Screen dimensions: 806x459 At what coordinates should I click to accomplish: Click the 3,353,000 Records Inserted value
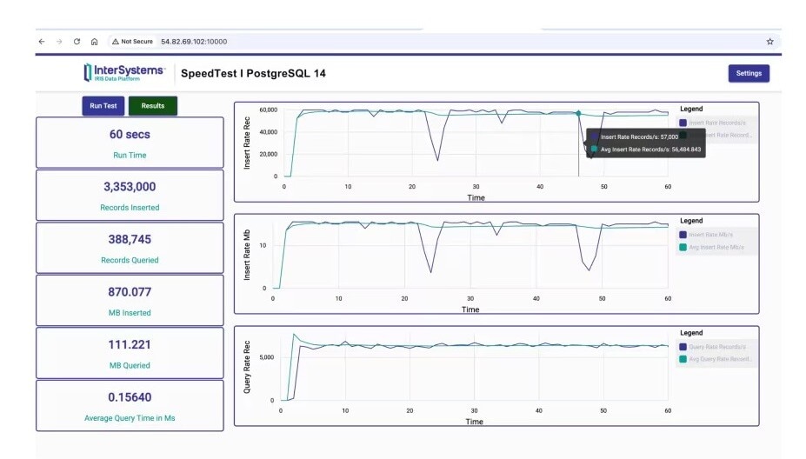tap(130, 187)
